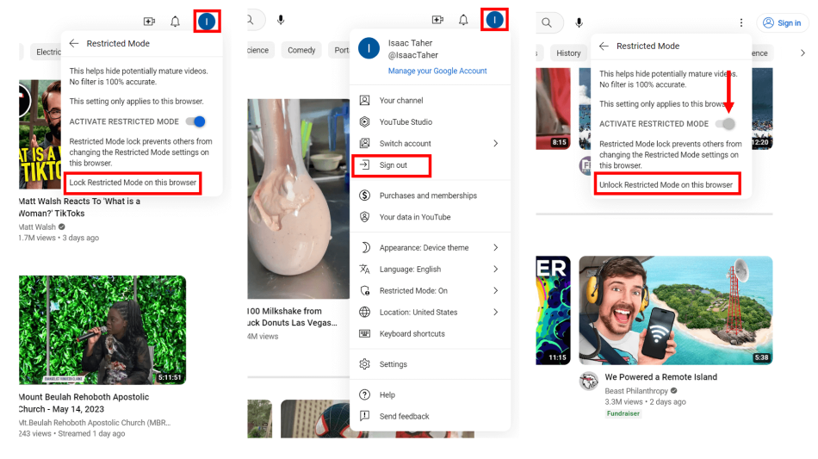The width and height of the screenshot is (818, 459).
Task: Click the Language translate icon
Action: tap(365, 270)
